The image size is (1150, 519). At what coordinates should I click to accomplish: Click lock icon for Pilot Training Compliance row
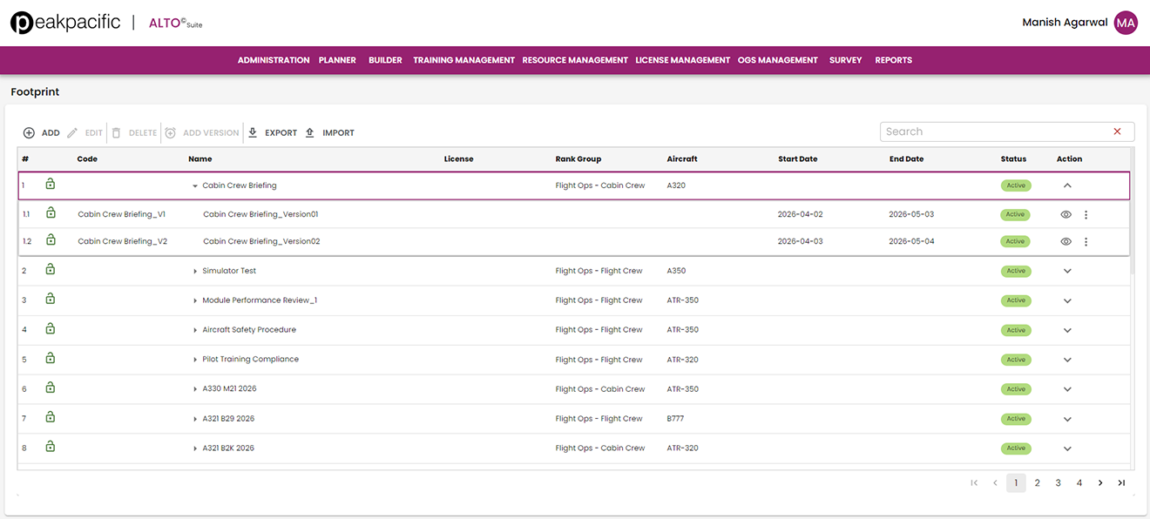(51, 359)
